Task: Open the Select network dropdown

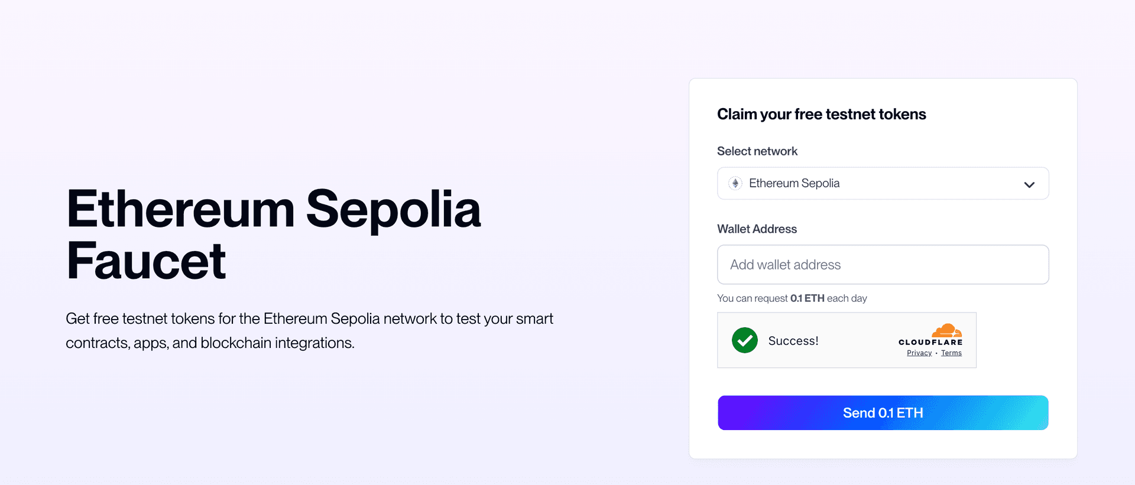Action: 883,183
